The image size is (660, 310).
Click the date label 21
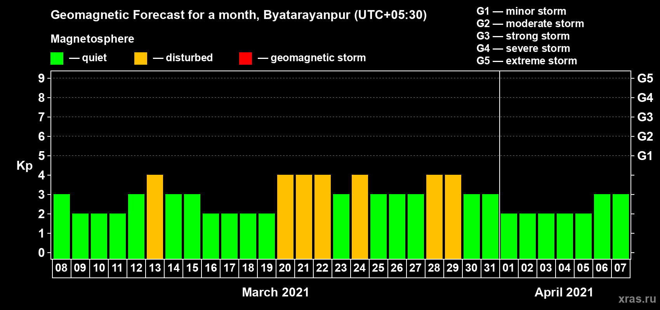point(304,268)
